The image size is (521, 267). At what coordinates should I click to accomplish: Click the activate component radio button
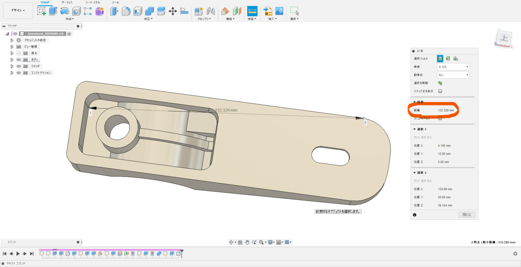point(69,33)
